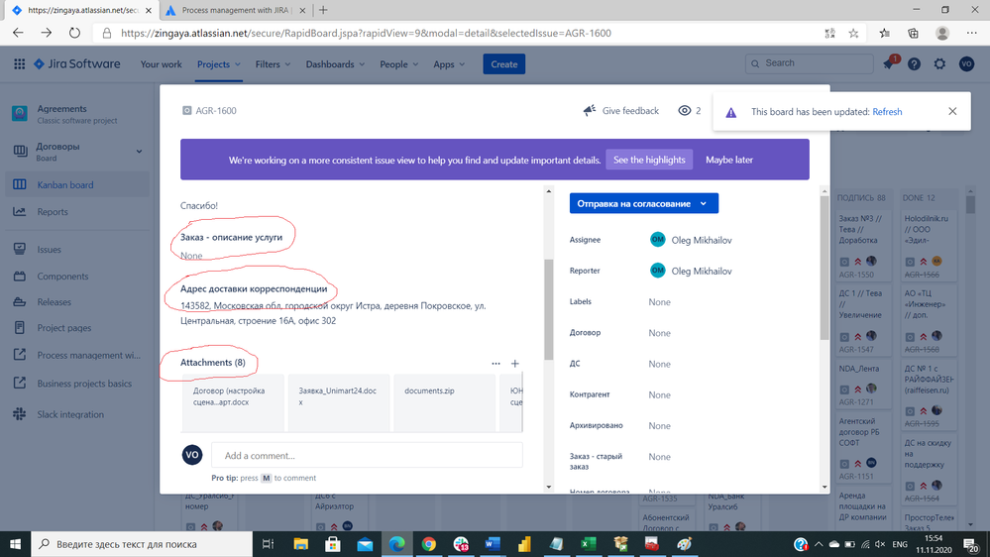
Task: Open attachments more options ellipsis
Action: coord(495,363)
